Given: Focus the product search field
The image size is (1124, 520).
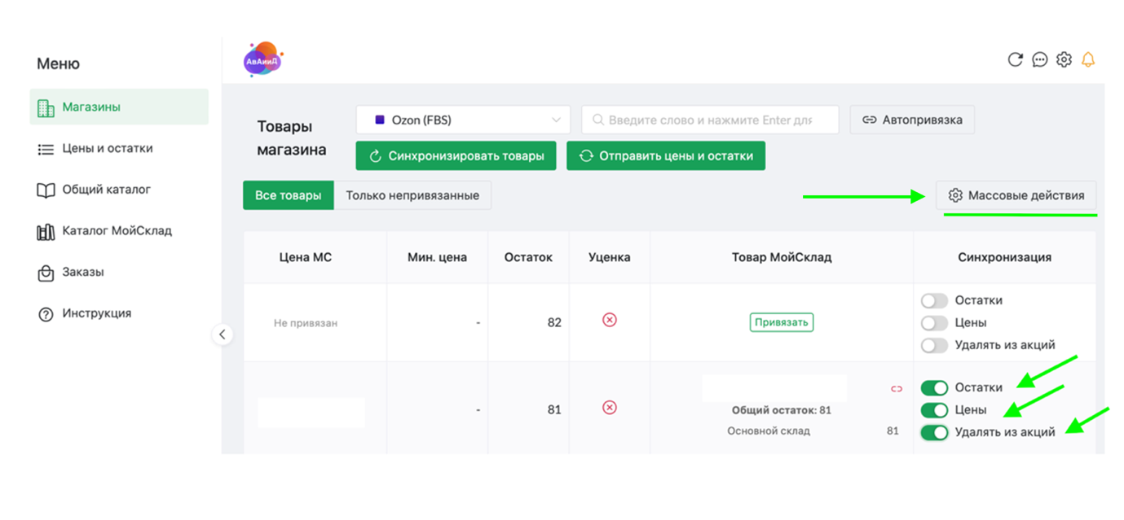Looking at the screenshot, I should coord(710,120).
